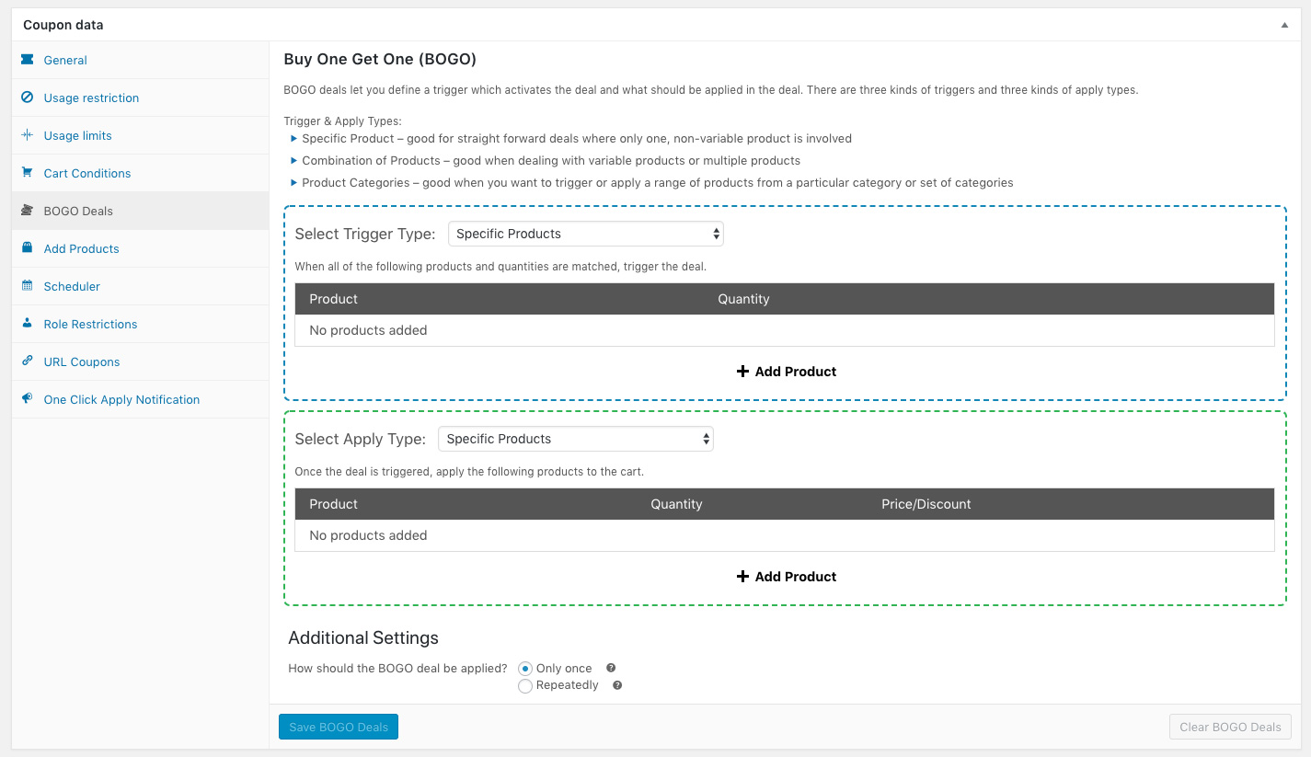Click the URL Coupons link icon

point(27,361)
